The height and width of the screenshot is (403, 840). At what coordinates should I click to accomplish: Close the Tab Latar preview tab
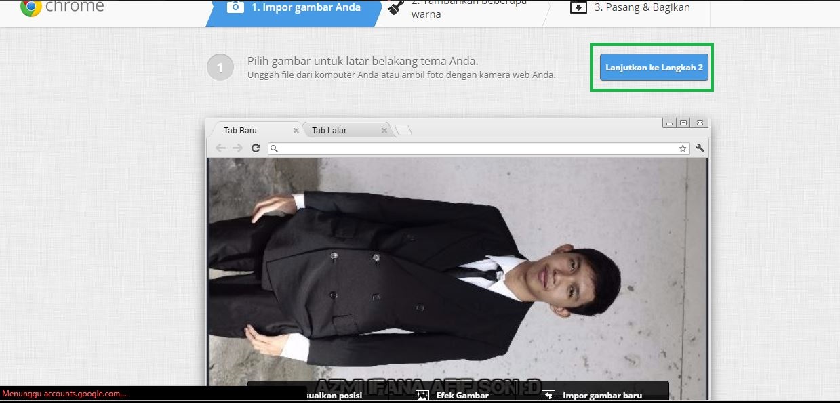click(x=384, y=131)
